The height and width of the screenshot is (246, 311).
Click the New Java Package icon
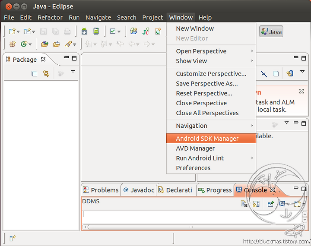click(x=12, y=44)
